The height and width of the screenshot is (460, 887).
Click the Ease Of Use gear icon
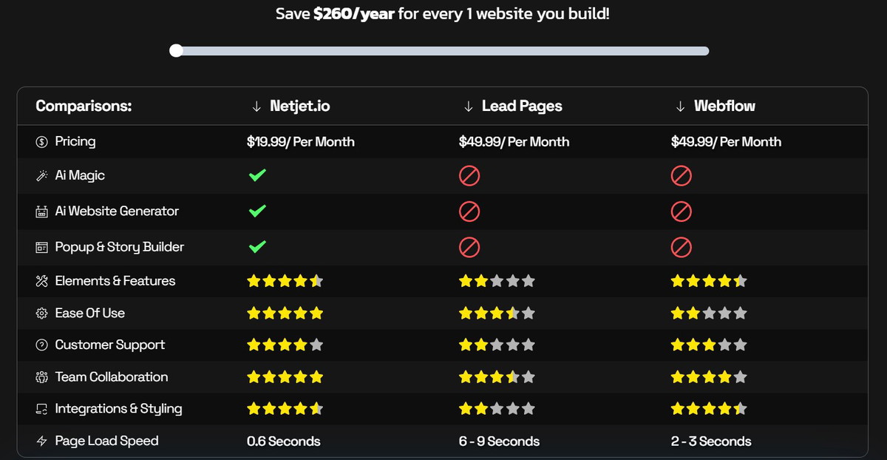(x=41, y=314)
